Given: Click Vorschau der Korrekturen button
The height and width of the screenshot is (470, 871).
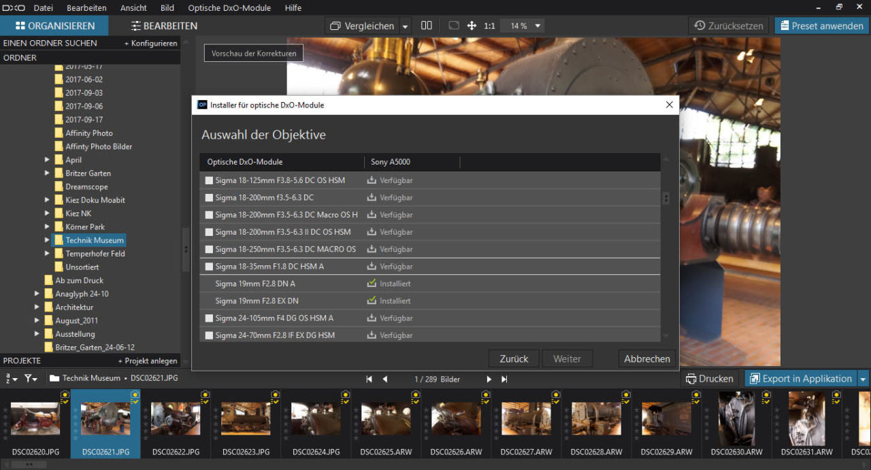Looking at the screenshot, I should click(x=254, y=53).
